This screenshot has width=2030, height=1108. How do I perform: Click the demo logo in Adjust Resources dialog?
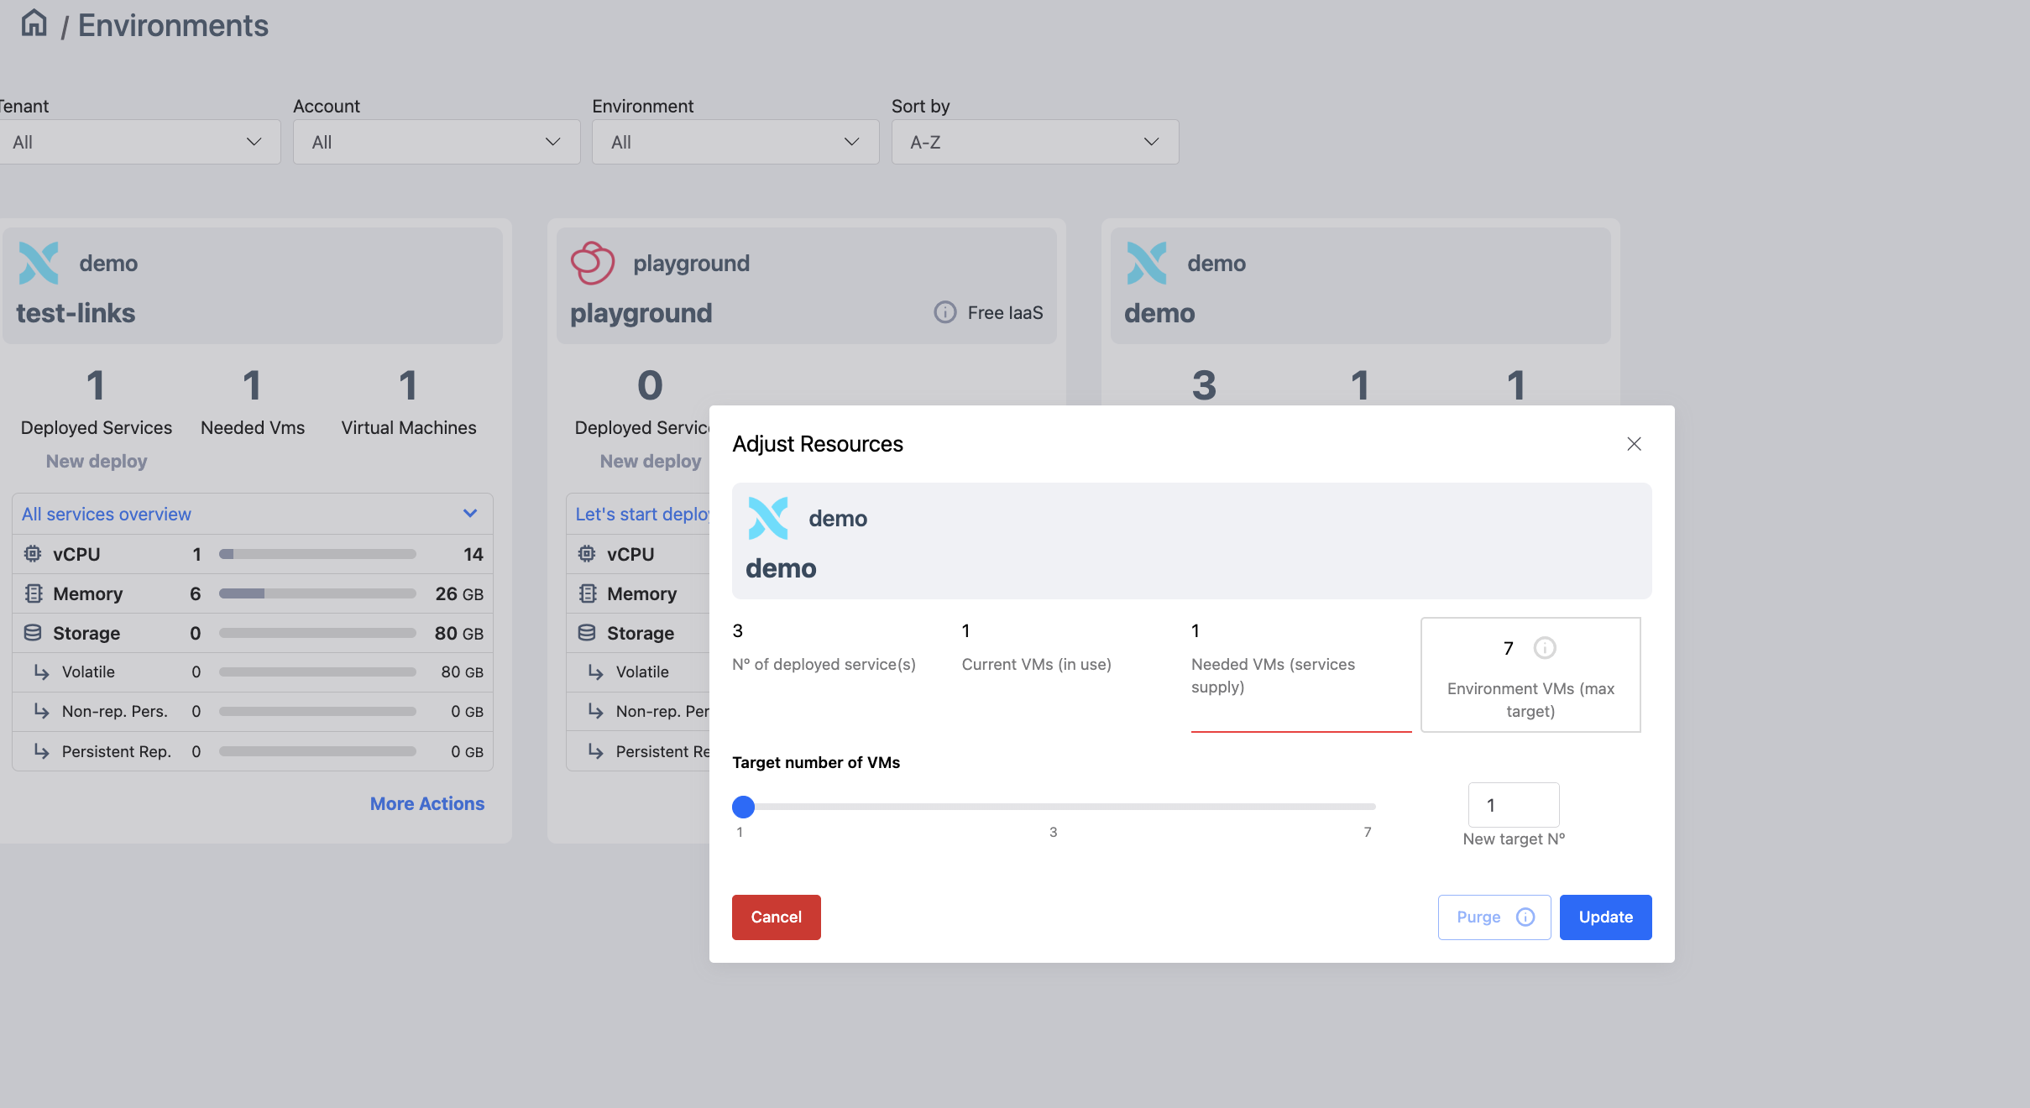[x=768, y=519]
